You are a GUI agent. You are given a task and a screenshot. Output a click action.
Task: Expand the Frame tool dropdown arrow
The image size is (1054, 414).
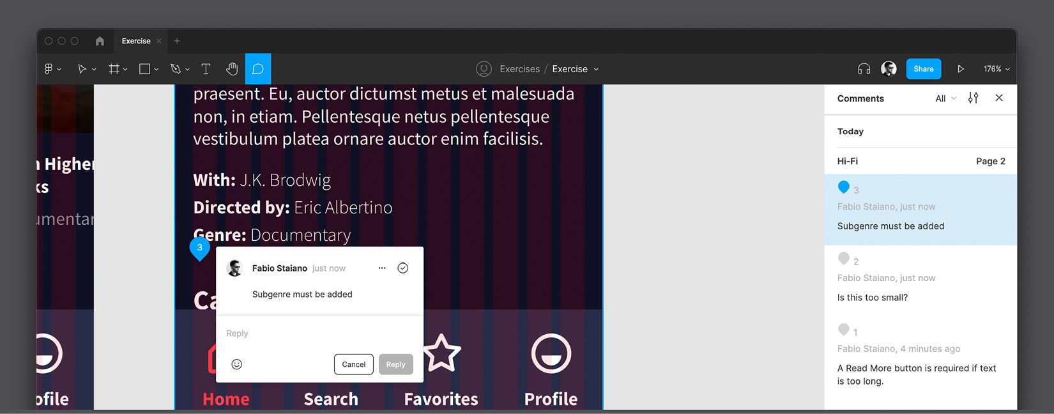(x=125, y=69)
